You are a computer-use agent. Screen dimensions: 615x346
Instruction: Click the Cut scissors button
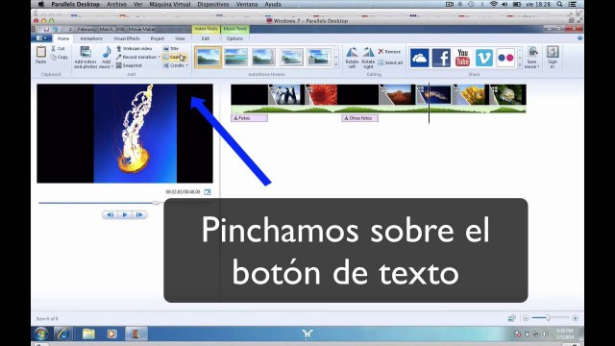click(x=58, y=48)
